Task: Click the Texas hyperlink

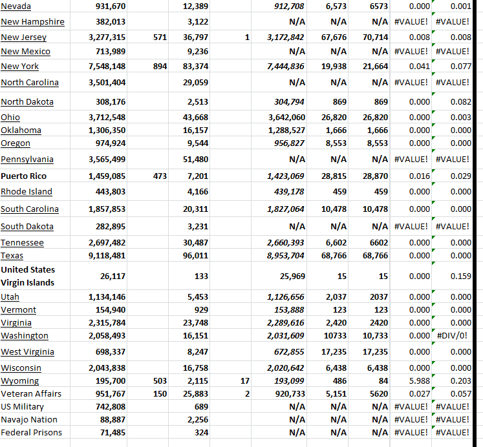Action: tap(12, 255)
